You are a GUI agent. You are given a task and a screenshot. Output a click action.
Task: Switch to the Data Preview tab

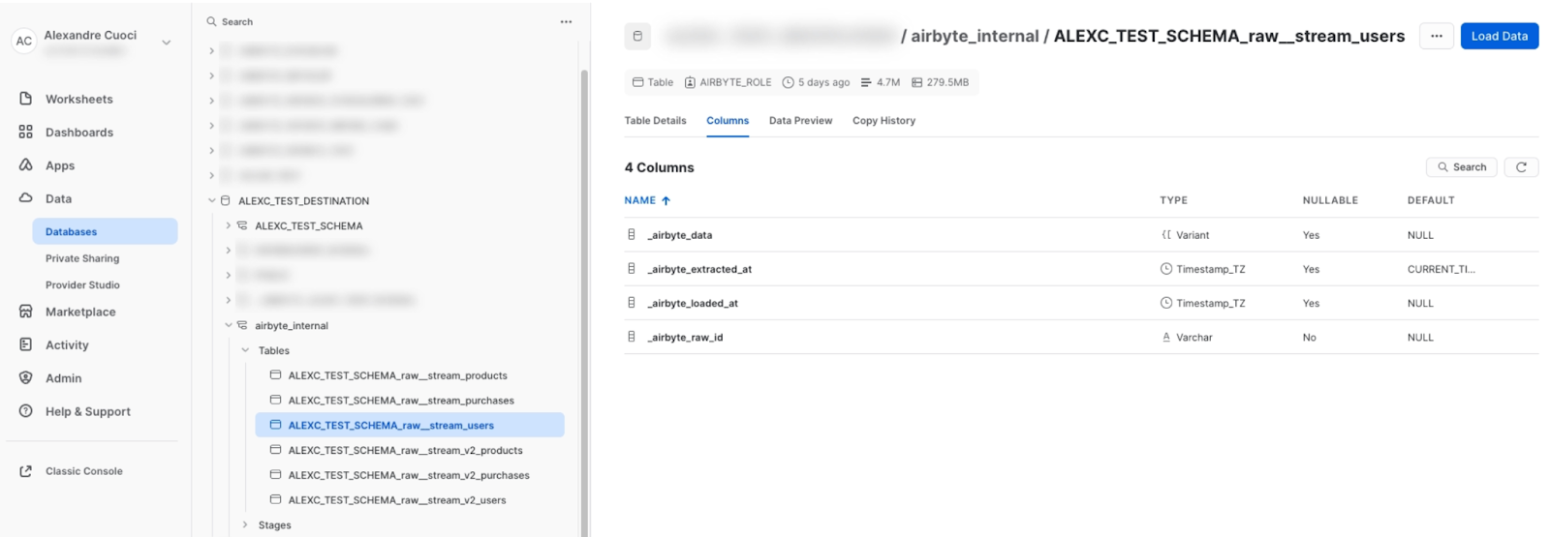[800, 121]
